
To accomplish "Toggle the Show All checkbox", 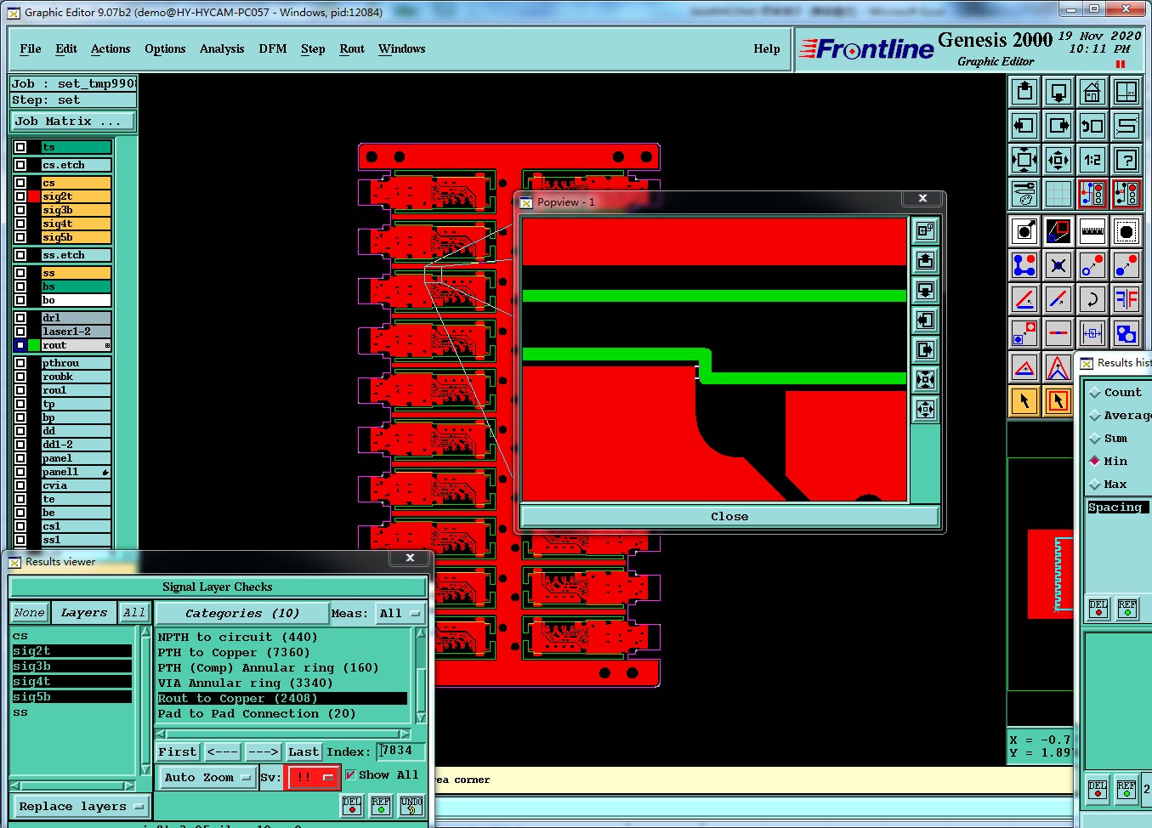I will pos(350,775).
